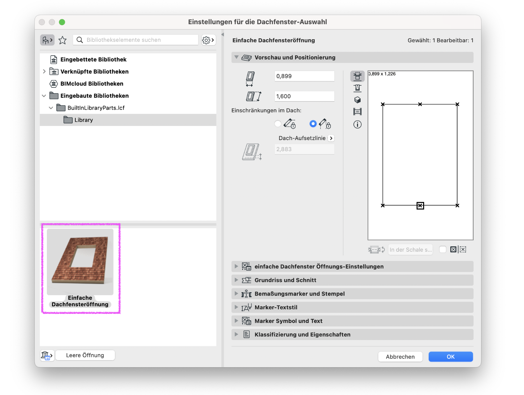524x395 pixels.
Task: Click the green zoom window button
Action: pyautogui.click(x=62, y=22)
